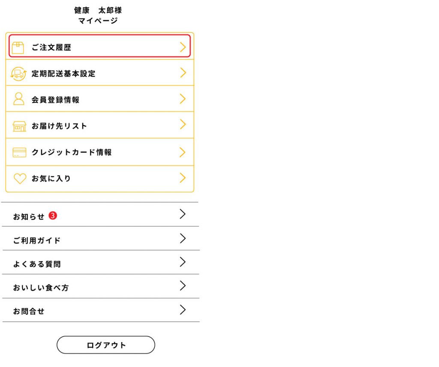
Task: Click the credit card icon
Action: click(x=19, y=152)
